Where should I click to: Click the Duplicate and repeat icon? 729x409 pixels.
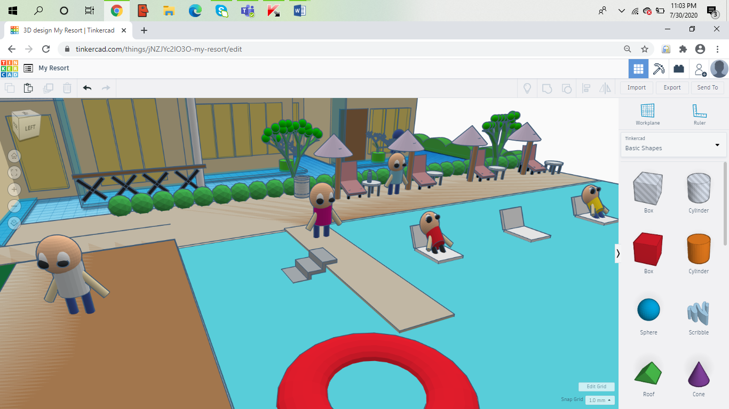coord(48,88)
